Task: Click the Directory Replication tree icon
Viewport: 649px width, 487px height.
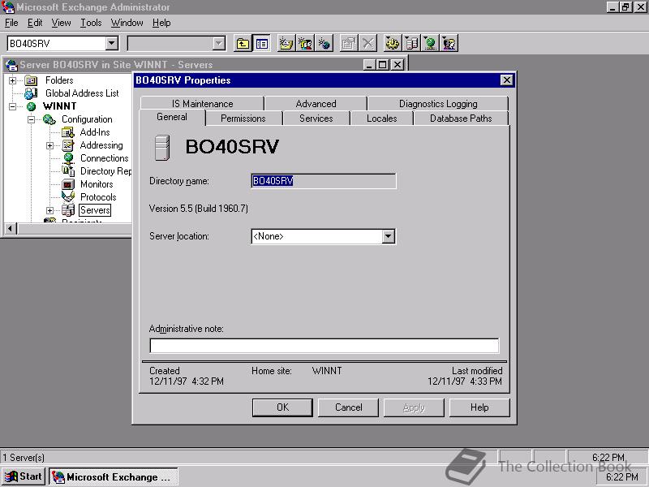Action: (x=68, y=171)
